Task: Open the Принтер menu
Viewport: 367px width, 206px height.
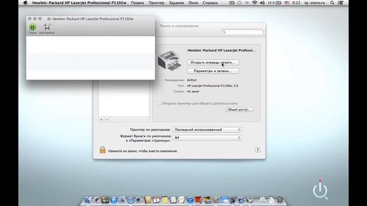Action: pyautogui.click(x=157, y=3)
